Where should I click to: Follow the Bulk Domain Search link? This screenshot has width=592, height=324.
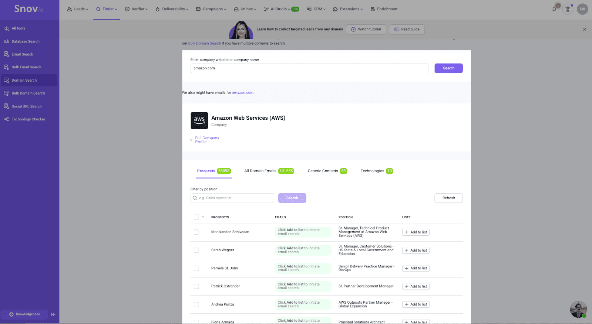tap(204, 43)
